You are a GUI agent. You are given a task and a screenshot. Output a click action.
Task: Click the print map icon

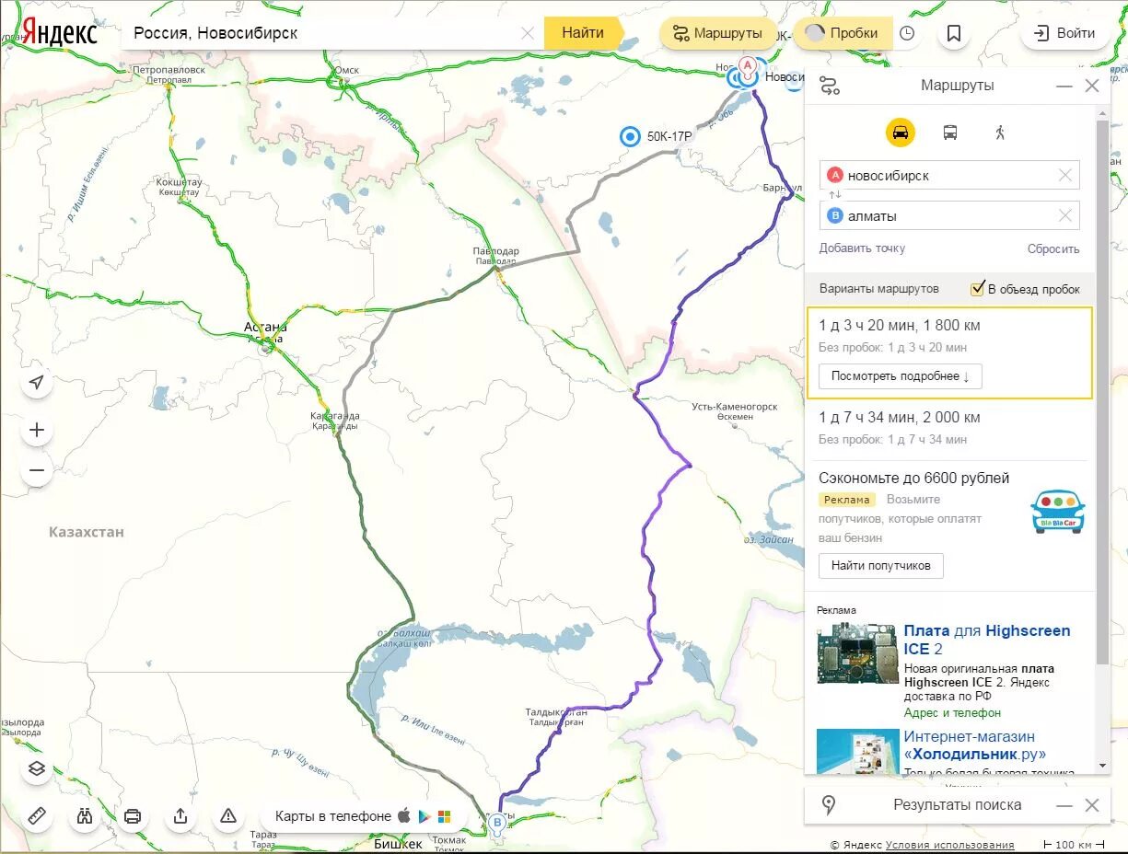point(133,815)
